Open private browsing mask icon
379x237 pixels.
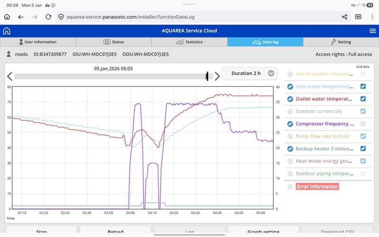[x=358, y=17]
